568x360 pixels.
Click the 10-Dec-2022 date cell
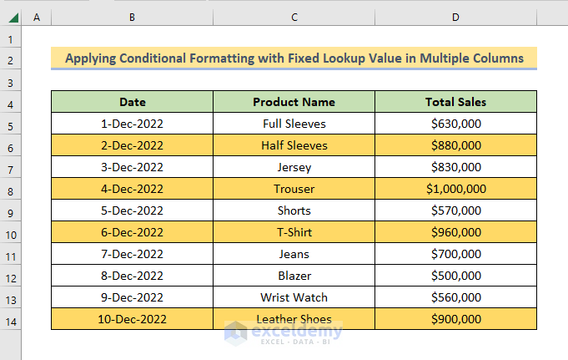point(132,319)
